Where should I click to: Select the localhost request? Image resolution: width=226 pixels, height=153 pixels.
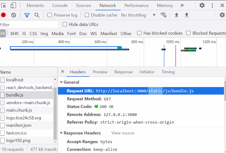click(x=27, y=80)
